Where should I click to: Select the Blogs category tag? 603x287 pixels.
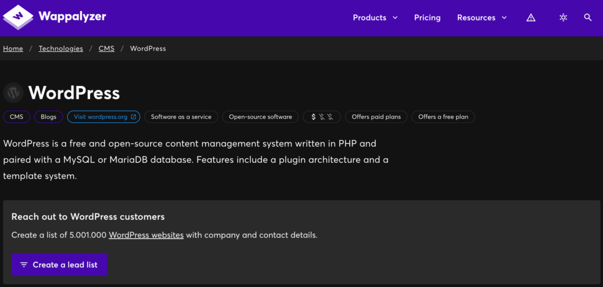48,117
